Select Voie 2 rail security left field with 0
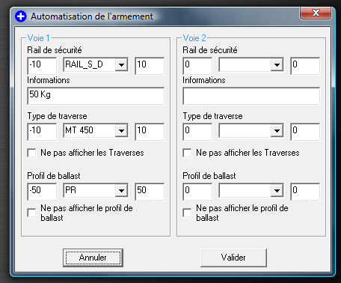The width and height of the screenshot is (341, 283). pyautogui.click(x=197, y=66)
